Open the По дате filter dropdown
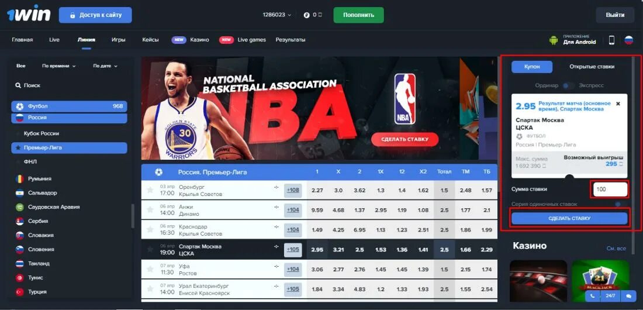This screenshot has width=643, height=310. (105, 66)
